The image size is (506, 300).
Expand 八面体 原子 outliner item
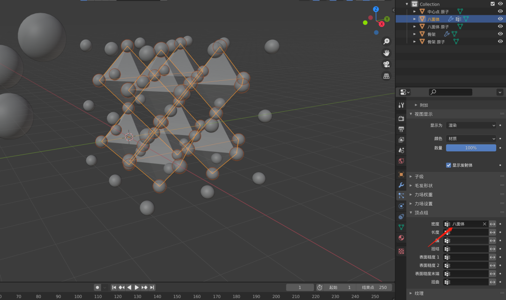(415, 27)
